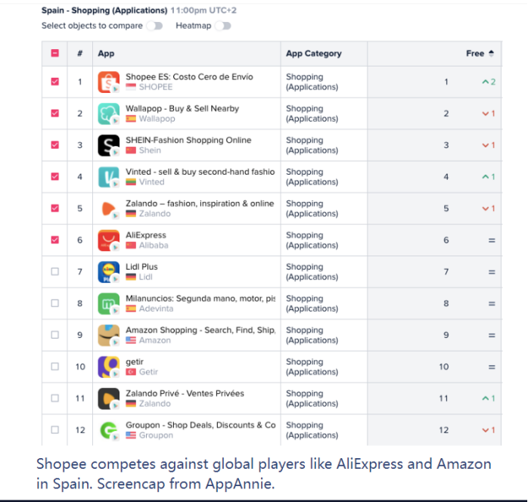This screenshot has height=502, width=528.
Task: Enable the Select objects to compare toggle
Action: 155,26
